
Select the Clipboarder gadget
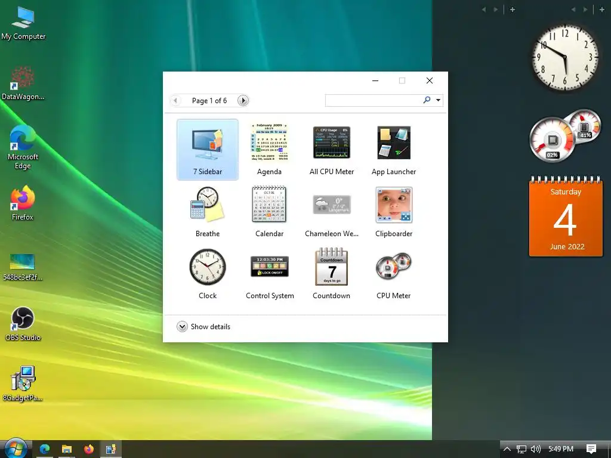click(x=394, y=212)
